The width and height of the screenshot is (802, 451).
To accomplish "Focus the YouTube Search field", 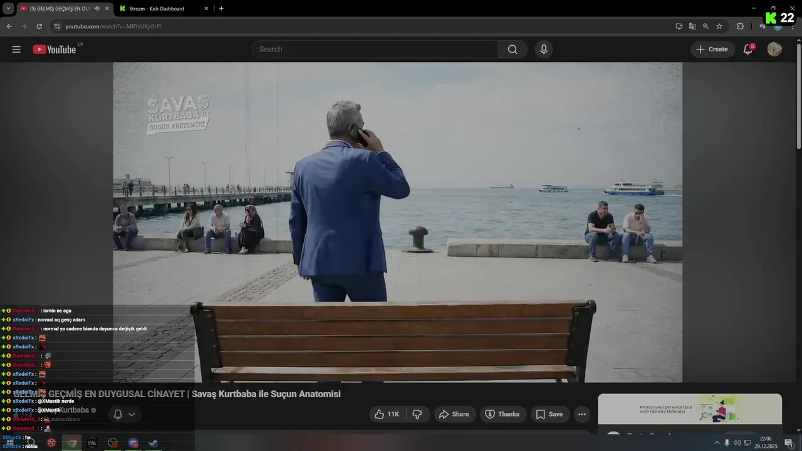I will (375, 49).
